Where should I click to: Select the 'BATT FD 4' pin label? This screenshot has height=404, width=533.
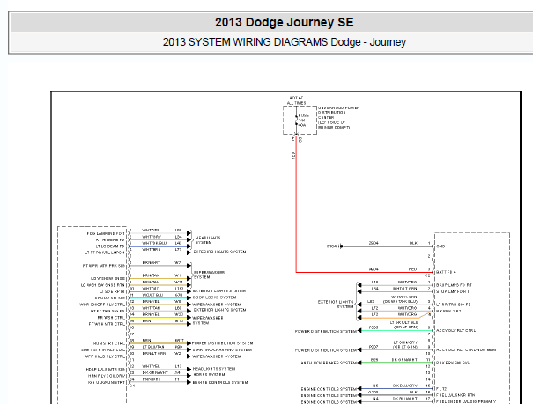pos(446,272)
